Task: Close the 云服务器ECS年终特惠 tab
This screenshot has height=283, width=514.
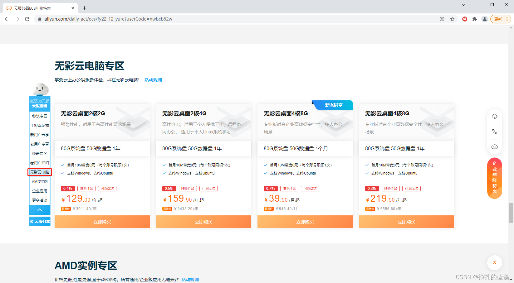Action: (x=73, y=8)
